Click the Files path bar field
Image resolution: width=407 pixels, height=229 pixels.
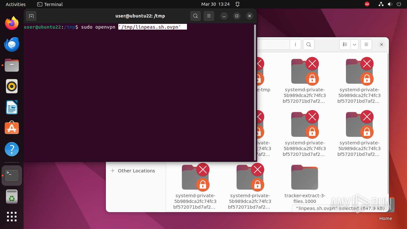tap(273, 45)
